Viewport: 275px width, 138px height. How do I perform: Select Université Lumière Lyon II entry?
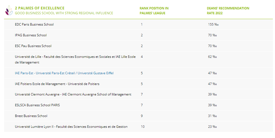pyautogui.click(x=71, y=127)
